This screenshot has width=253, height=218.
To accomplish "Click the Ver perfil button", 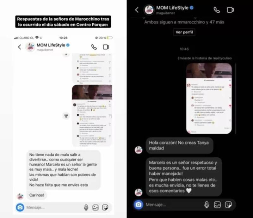I will tap(184, 32).
